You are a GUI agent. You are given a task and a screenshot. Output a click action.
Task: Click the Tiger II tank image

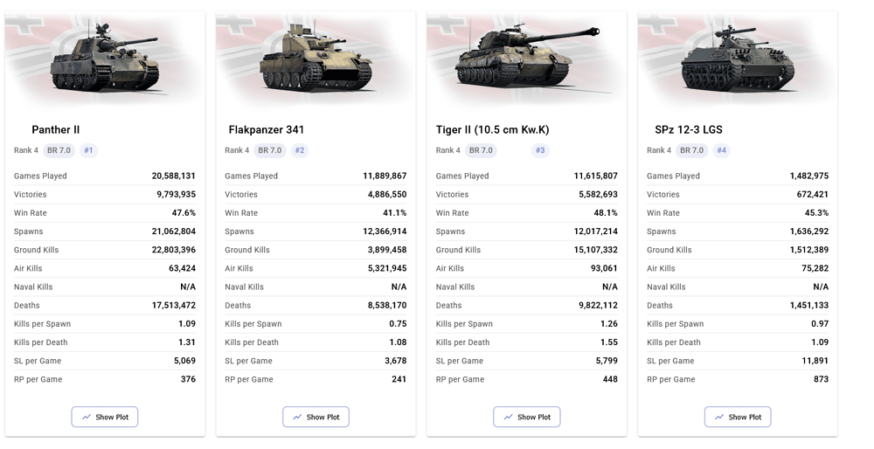[527, 58]
